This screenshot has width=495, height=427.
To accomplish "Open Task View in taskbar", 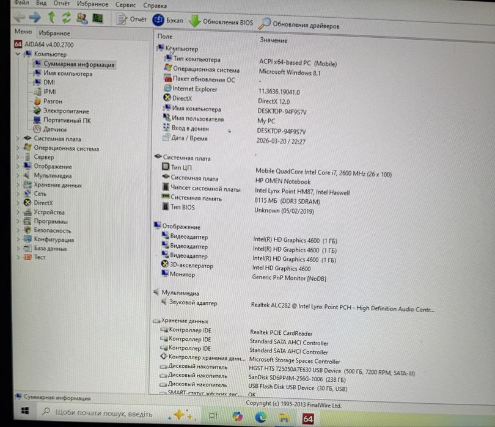I will click(213, 415).
